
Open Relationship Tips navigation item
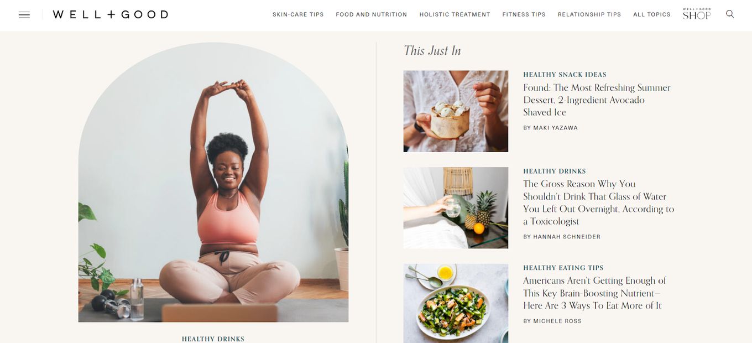pos(589,14)
